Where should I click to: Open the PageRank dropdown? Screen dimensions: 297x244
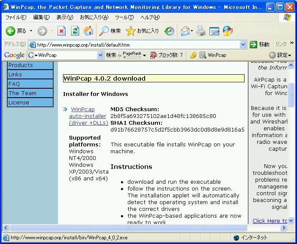144,56
